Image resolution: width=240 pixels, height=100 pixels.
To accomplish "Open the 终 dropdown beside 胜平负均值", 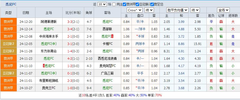I will point(195,10).
